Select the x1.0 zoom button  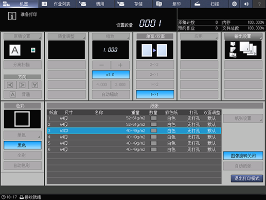111,75
